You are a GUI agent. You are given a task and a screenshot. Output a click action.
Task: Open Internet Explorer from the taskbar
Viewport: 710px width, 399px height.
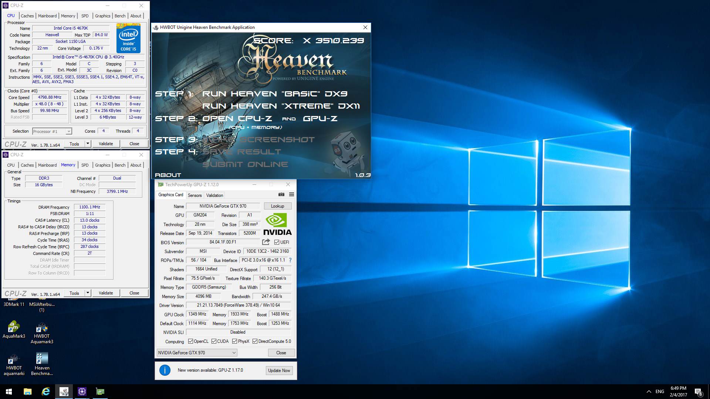[x=45, y=392]
